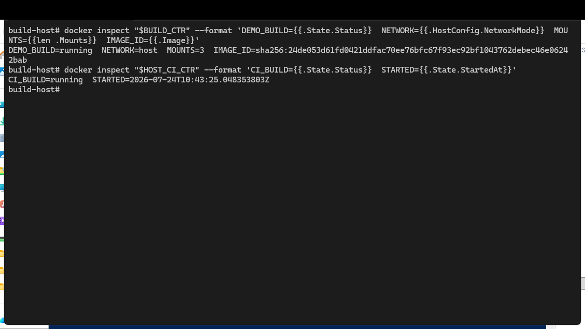Select the Documents page icon below Downloads arrow
Image resolution: width=585 pixels, height=329 pixels.
[2, 138]
